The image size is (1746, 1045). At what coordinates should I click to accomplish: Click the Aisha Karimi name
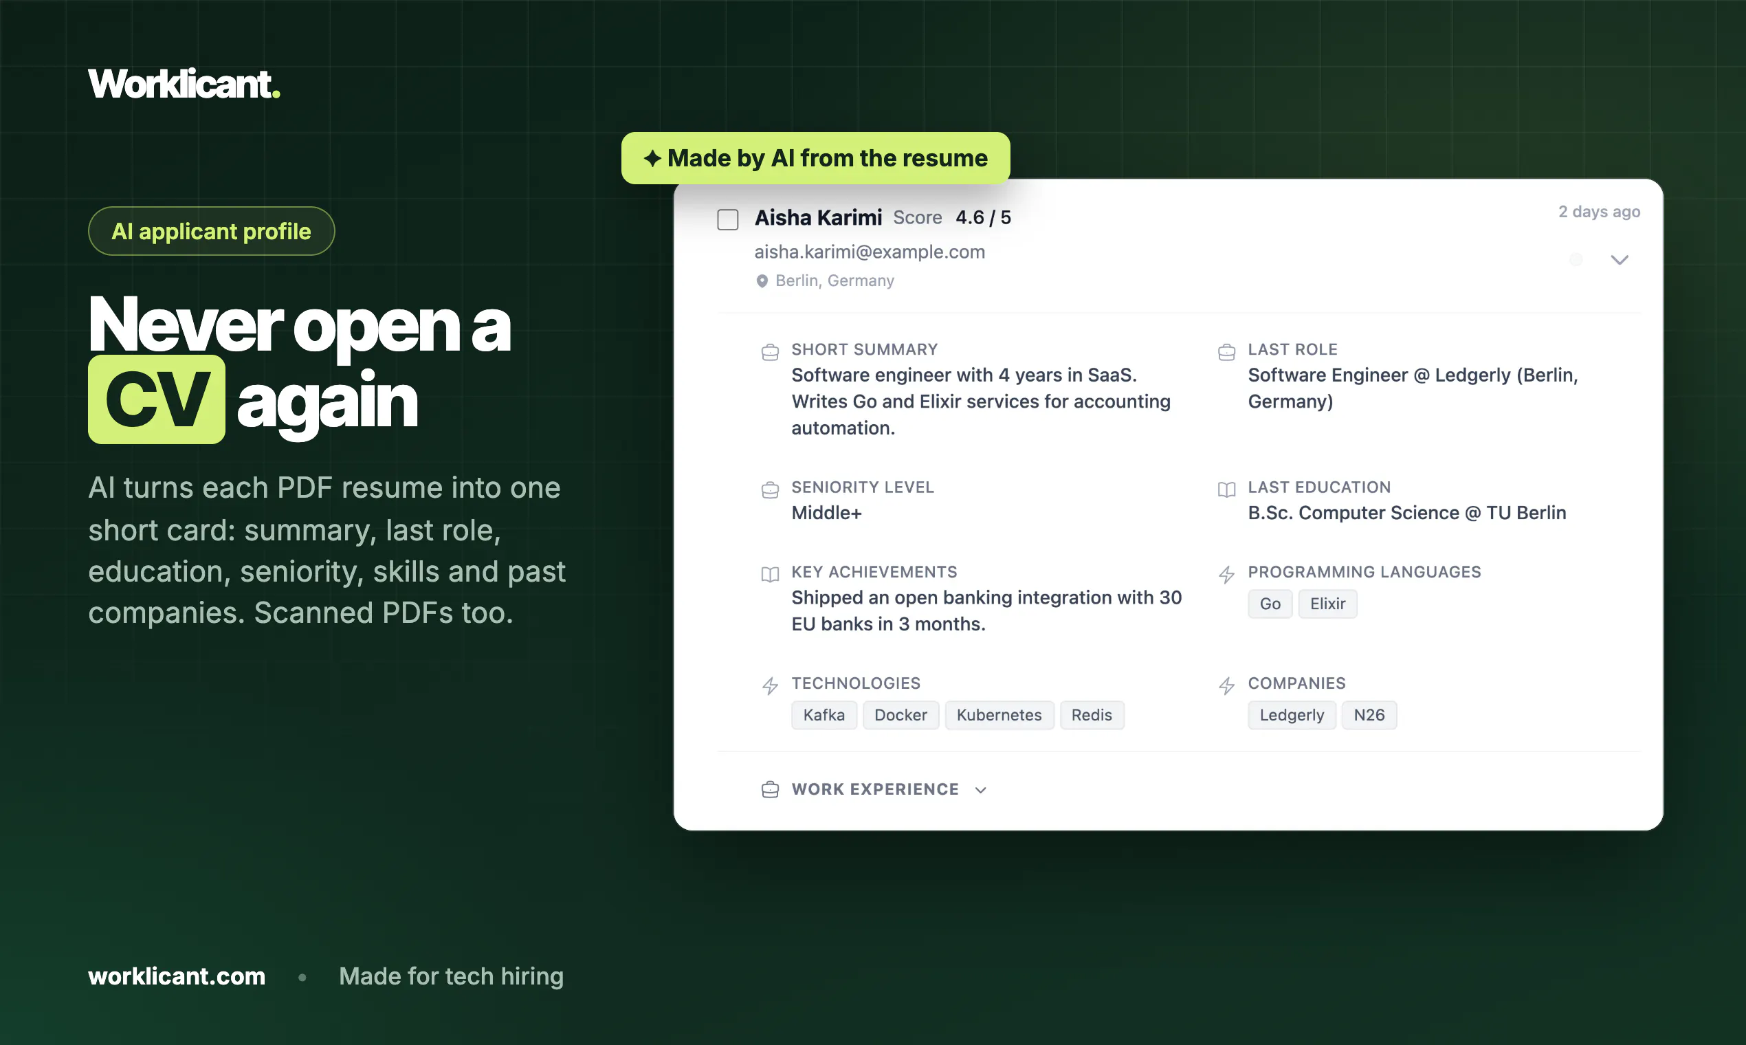(818, 217)
